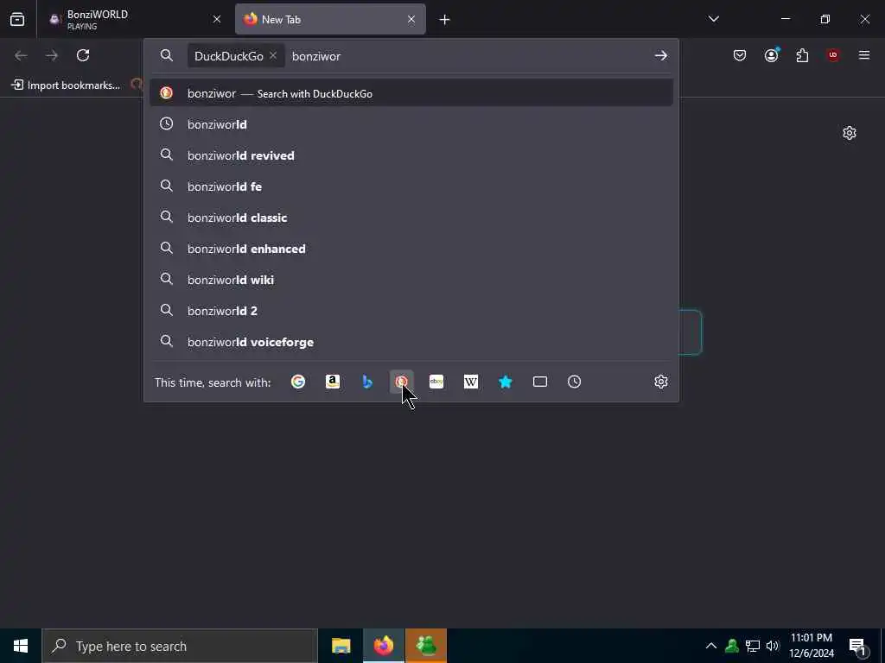
Task: Select 'bonziwor — Search with DuckDuckGo' result
Action: click(411, 93)
